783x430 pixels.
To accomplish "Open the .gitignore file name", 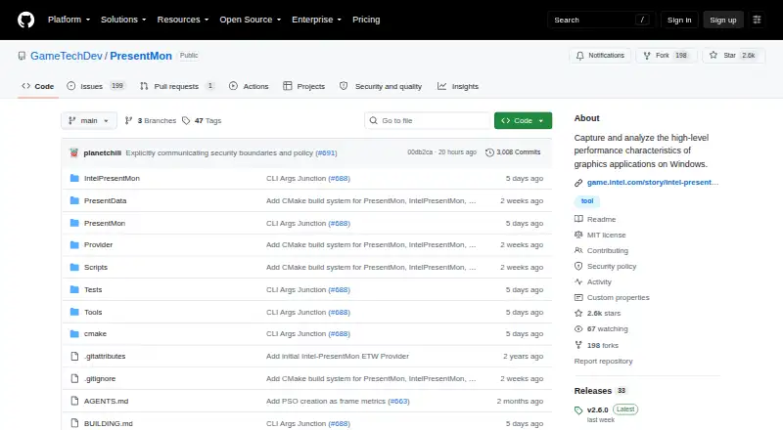I will tap(100, 378).
